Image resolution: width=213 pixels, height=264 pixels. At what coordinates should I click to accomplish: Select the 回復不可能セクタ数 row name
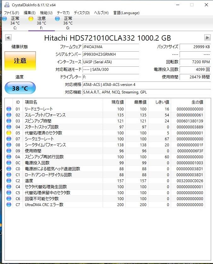42,199
